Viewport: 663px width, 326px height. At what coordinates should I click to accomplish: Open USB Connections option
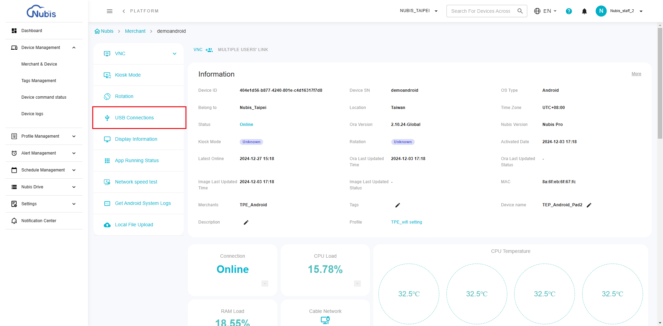[x=139, y=118]
